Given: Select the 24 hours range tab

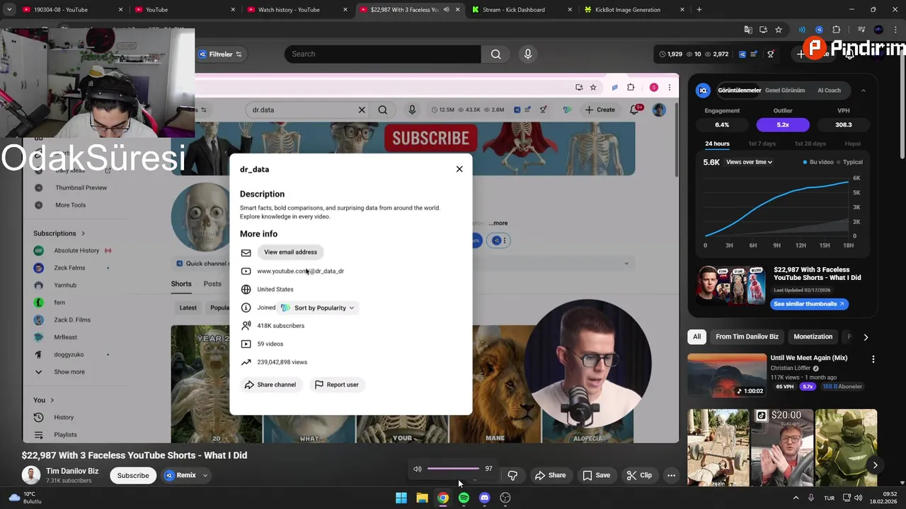Looking at the screenshot, I should pyautogui.click(x=717, y=144).
